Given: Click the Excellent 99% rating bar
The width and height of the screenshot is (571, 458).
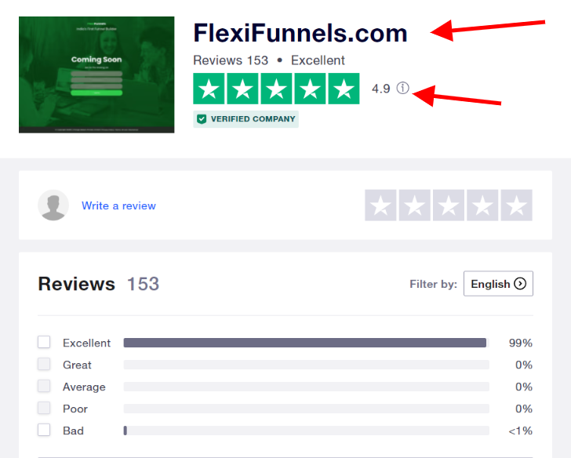Looking at the screenshot, I should [x=306, y=343].
